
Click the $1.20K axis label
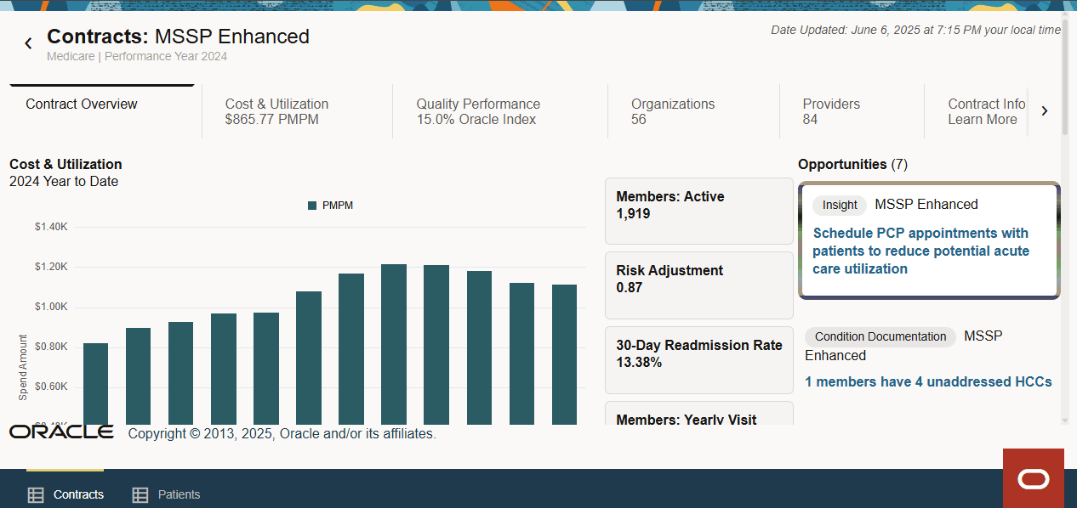[x=51, y=267]
